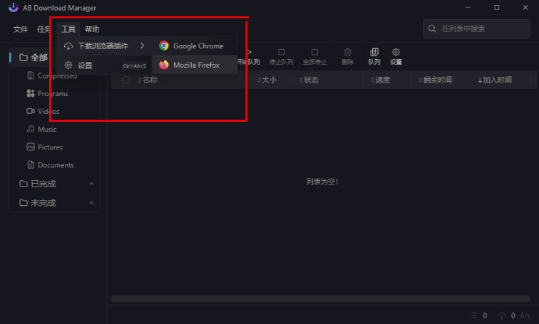The width and height of the screenshot is (539, 324).
Task: Collapse the 已完成 folder chevron
Action: (x=91, y=184)
